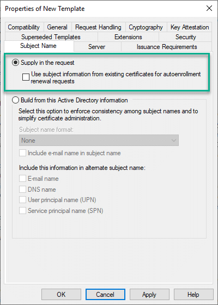Open the Key Attestation tab
This screenshot has height=305, width=218.
tap(190, 27)
